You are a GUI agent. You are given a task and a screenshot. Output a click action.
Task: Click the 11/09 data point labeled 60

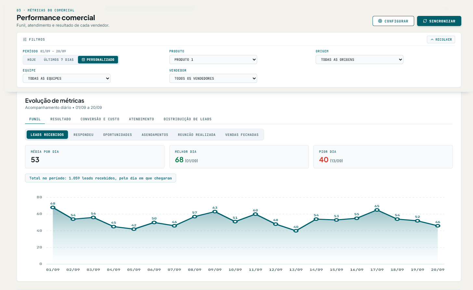click(x=256, y=214)
